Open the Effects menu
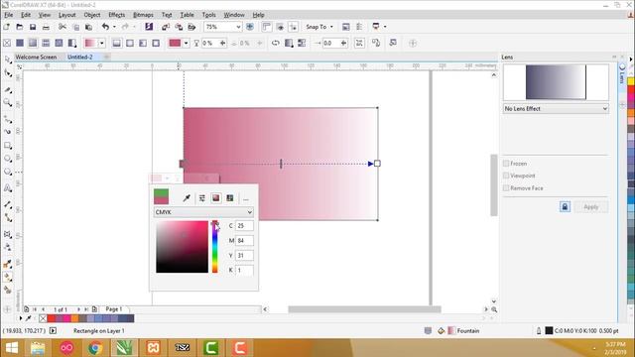635x357 pixels. coord(117,15)
